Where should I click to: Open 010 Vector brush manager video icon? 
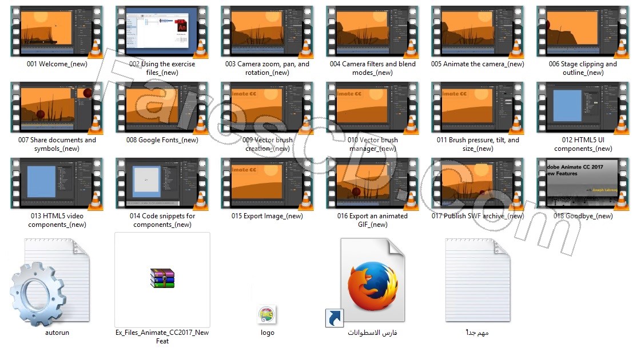(372, 108)
